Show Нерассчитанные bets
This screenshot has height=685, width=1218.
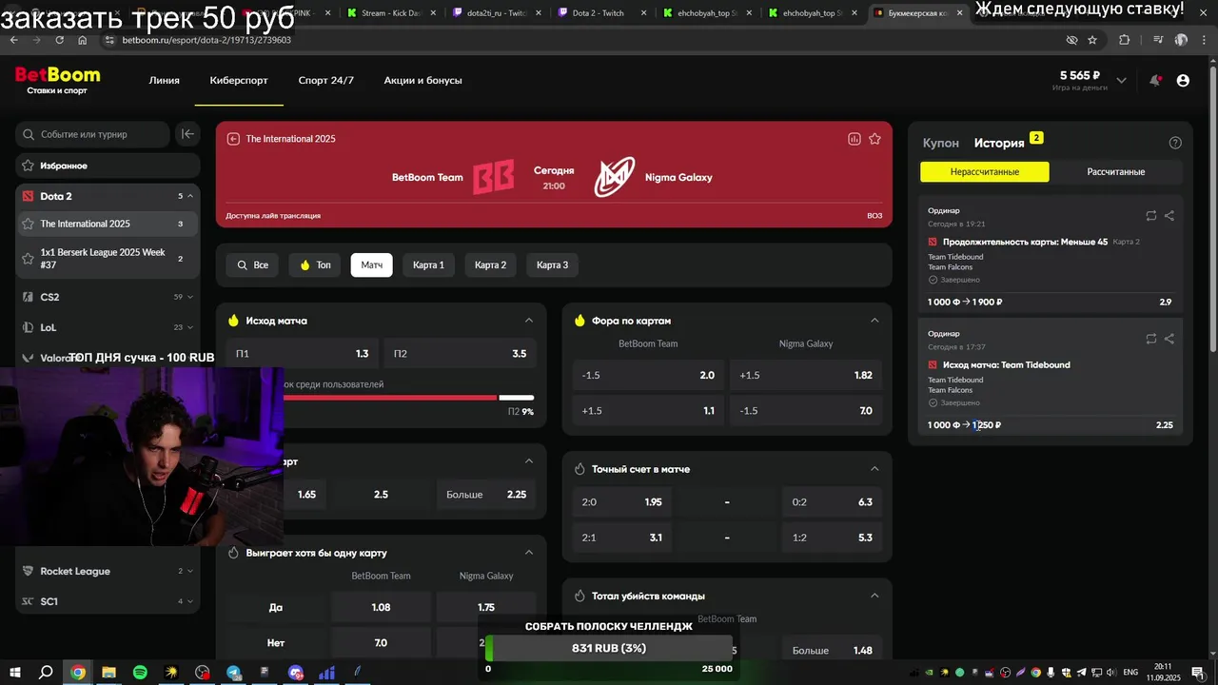click(x=985, y=172)
